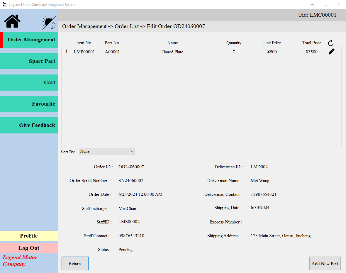Expand the Sort By dropdown

pos(107,152)
